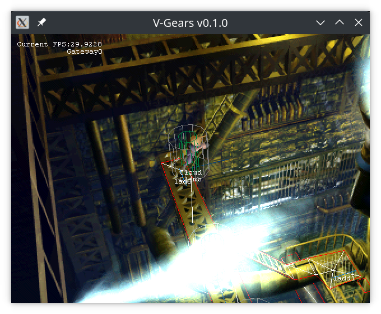Maximize window with the up chevron
Viewport: 381px width, 314px height.
click(339, 22)
